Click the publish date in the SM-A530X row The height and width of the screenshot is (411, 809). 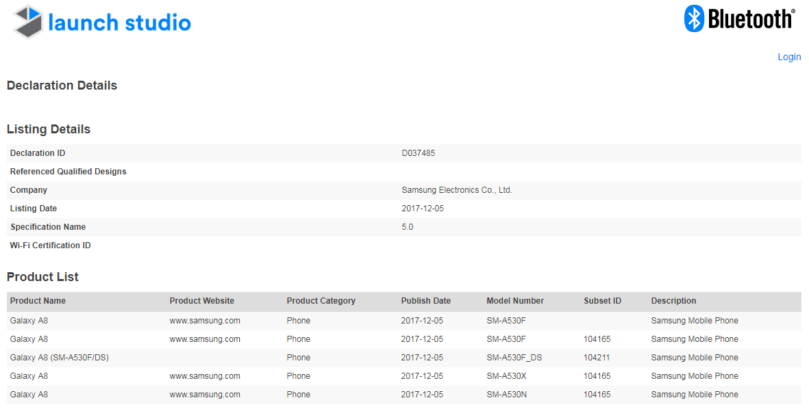pyautogui.click(x=422, y=376)
